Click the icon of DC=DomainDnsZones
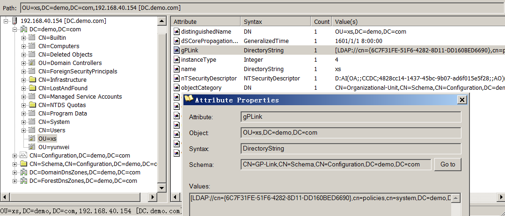This screenshot has height=216, width=505. [23, 172]
